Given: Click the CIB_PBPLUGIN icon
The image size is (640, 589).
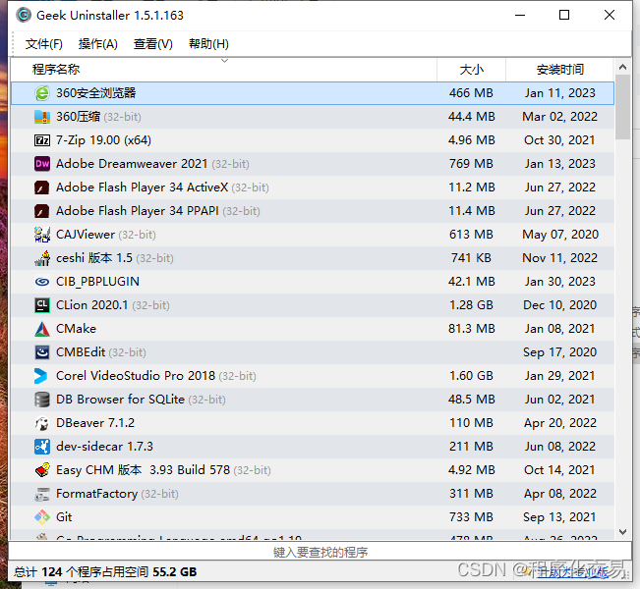Looking at the screenshot, I should pyautogui.click(x=42, y=282).
